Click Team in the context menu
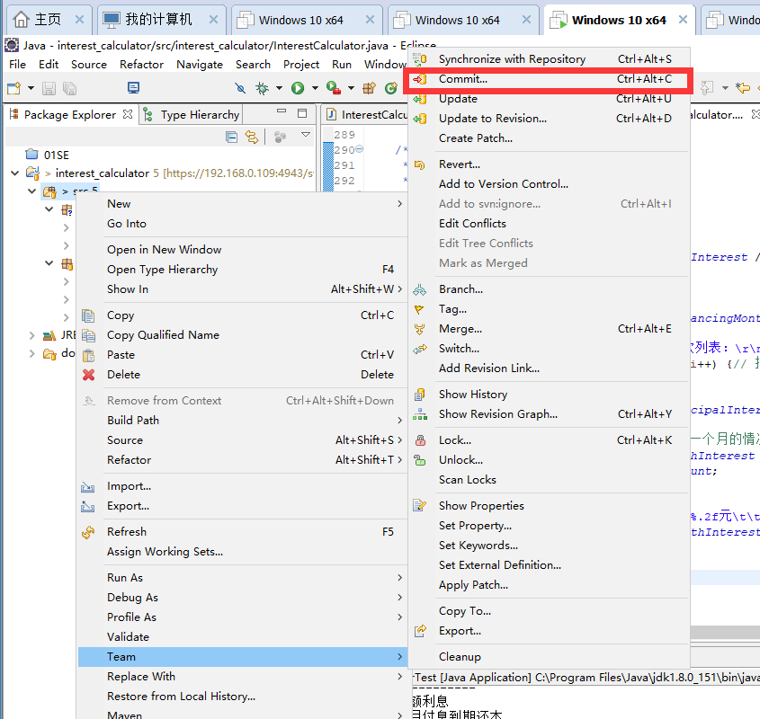This screenshot has height=719, width=760. coord(242,657)
